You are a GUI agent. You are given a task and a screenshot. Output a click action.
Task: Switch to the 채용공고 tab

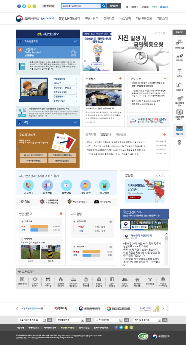pos(121,134)
